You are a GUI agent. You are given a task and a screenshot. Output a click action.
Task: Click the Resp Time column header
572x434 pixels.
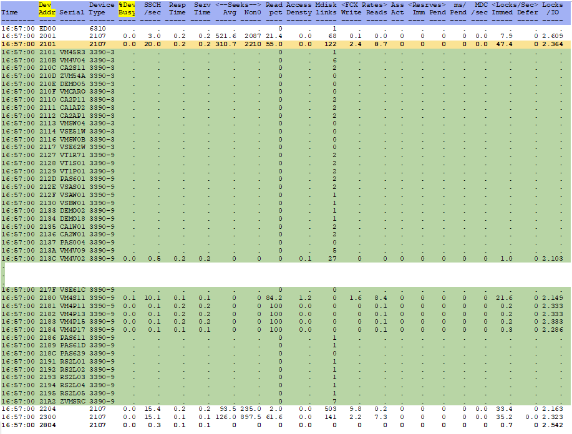click(177, 9)
